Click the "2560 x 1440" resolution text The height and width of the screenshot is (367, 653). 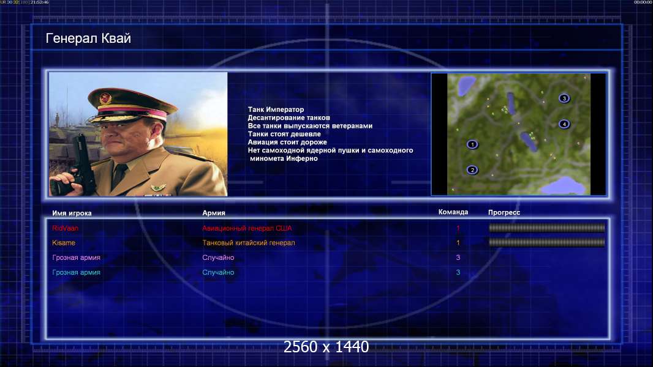pos(326,347)
